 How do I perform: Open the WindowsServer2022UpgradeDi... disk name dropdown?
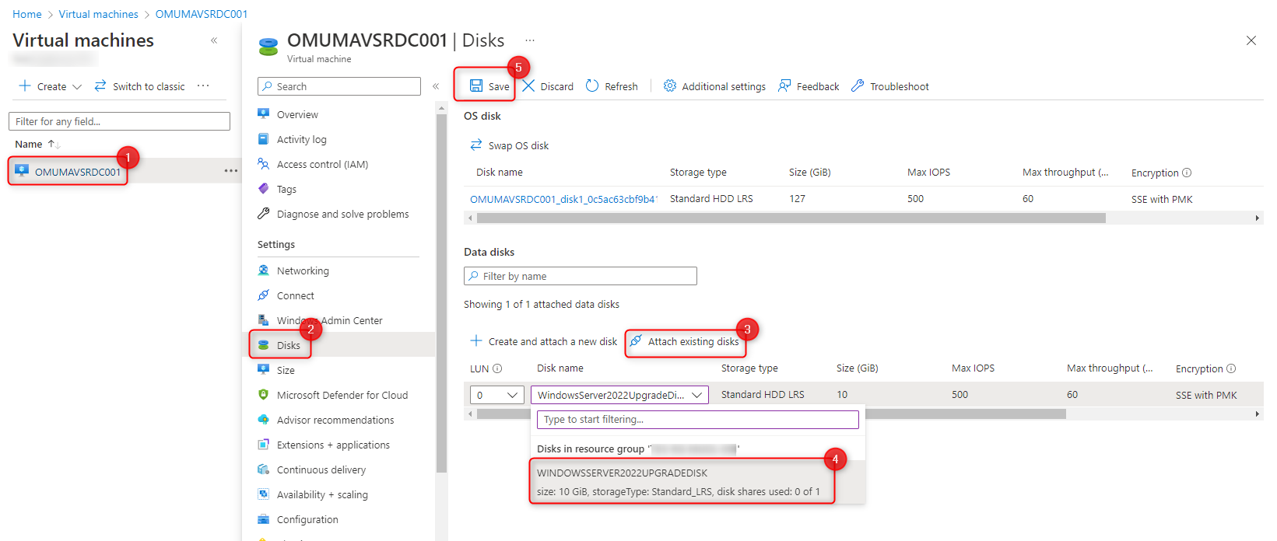point(619,395)
